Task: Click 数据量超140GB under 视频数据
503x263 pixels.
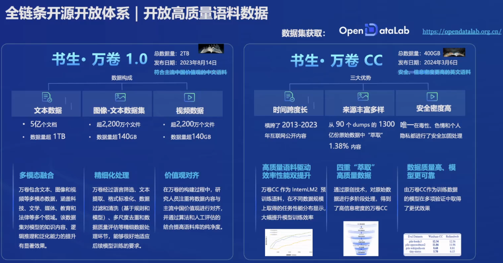Action: [191, 137]
